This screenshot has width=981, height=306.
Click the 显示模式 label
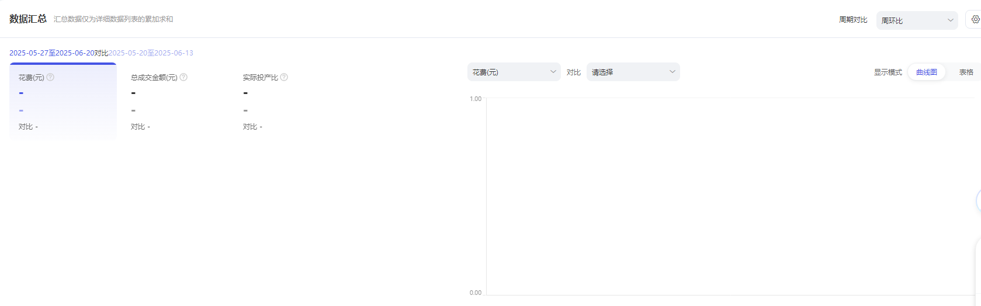tap(888, 72)
